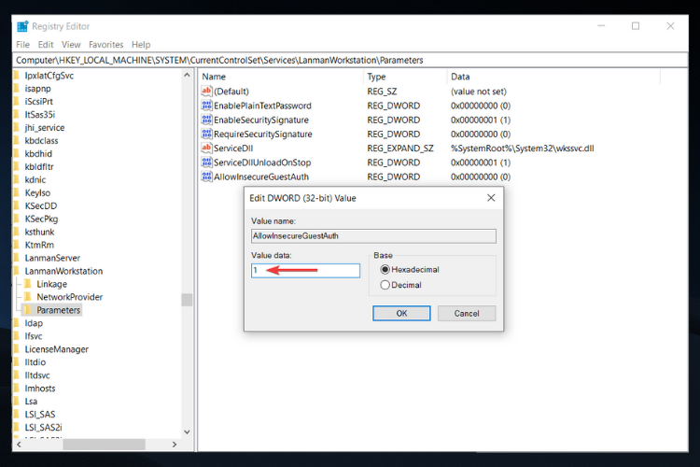Open the Help menu

pos(141,45)
